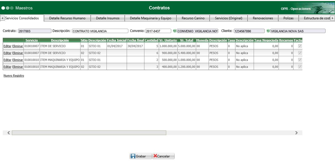Sort by Fecha final column header
This screenshot has height=166, width=335.
(x=136, y=40)
